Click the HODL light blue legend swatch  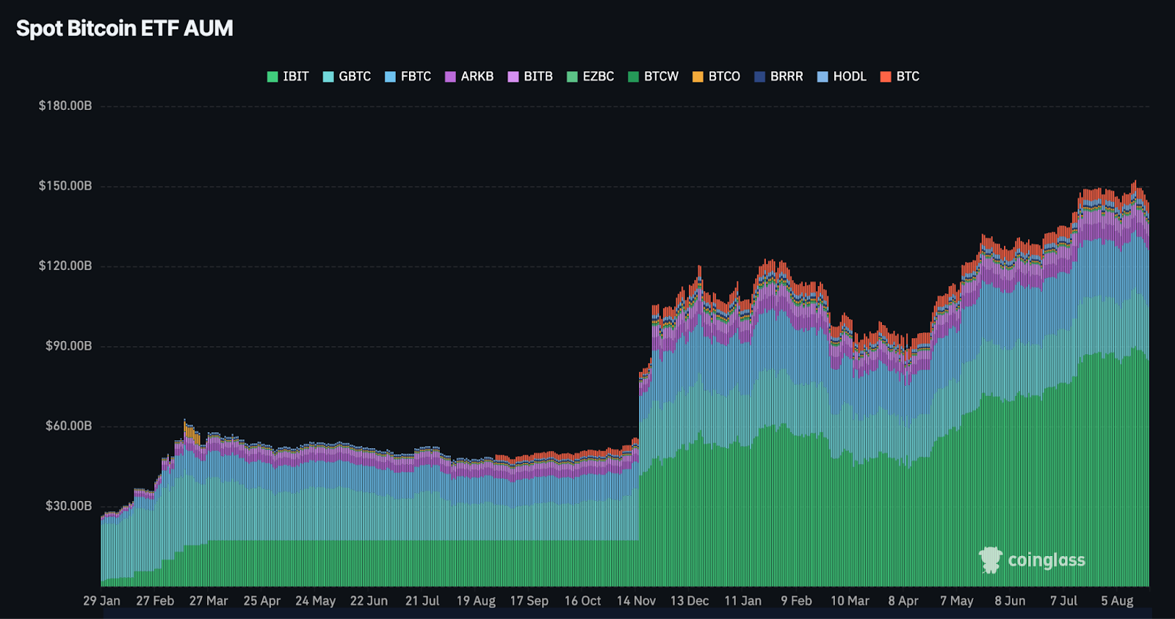click(x=822, y=77)
